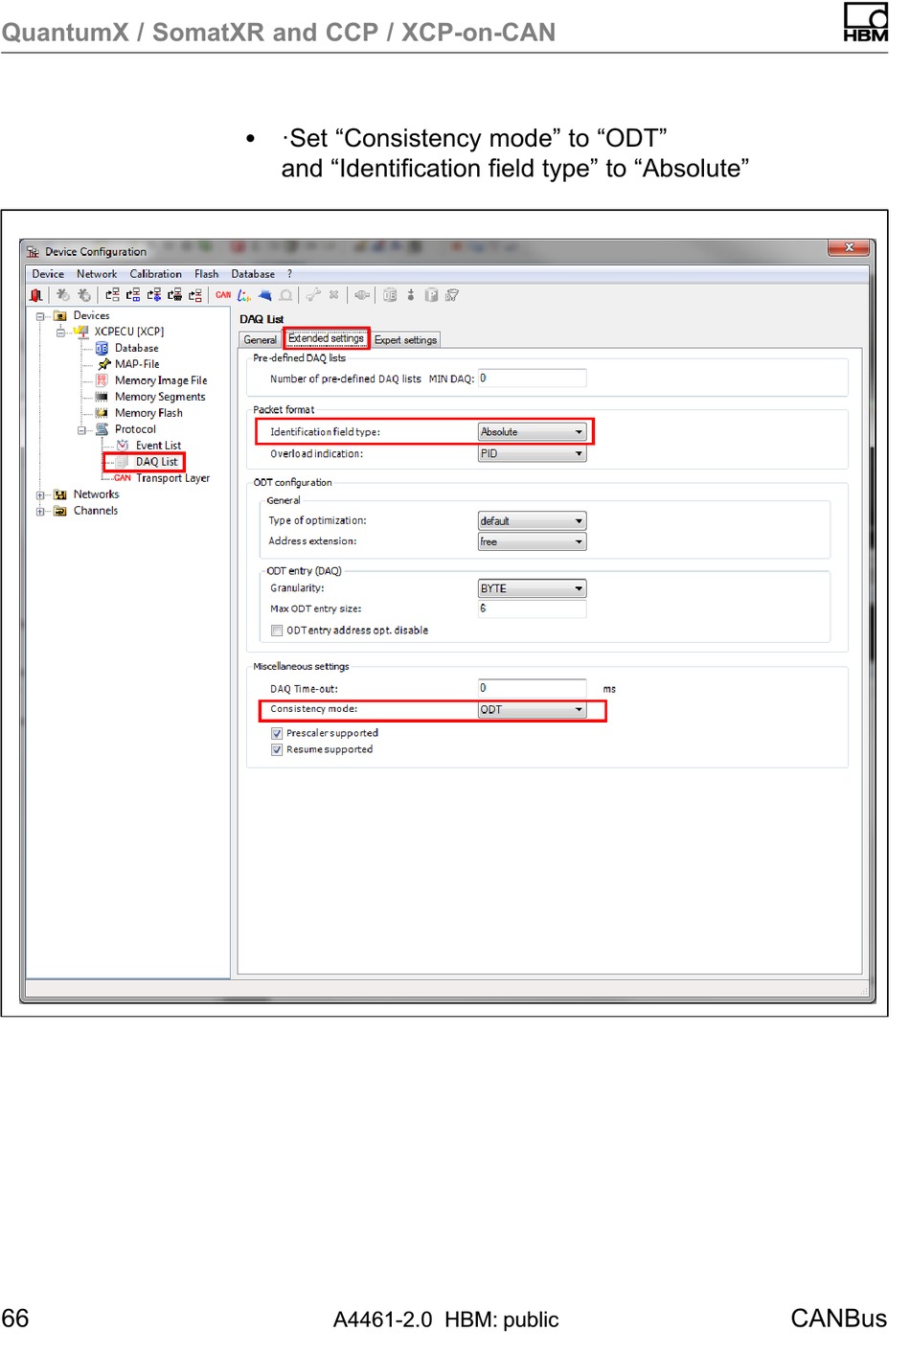Click the network icon directly left of CAN icon
The width and height of the screenshot is (910, 1354).
click(x=195, y=295)
